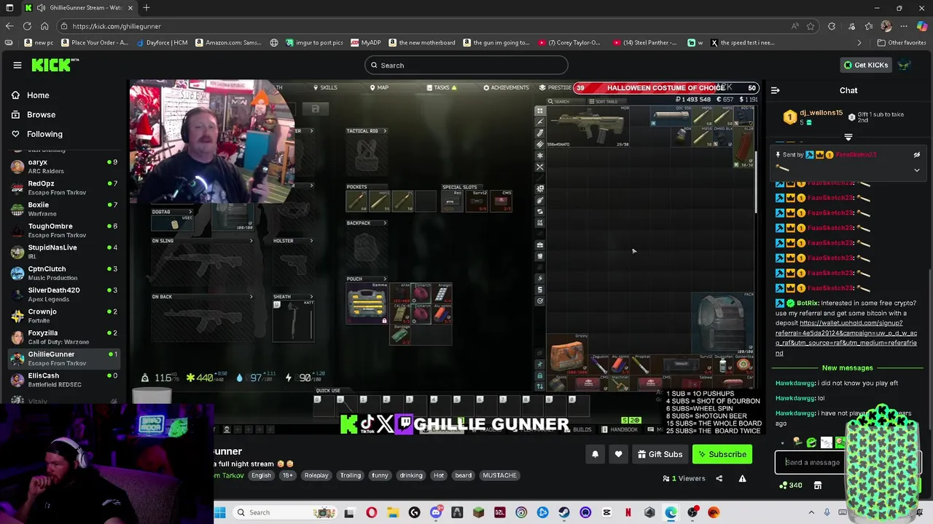Viewport: 933px width, 524px height.
Task: Subscribe to GhillieGunner channel
Action: point(722,454)
